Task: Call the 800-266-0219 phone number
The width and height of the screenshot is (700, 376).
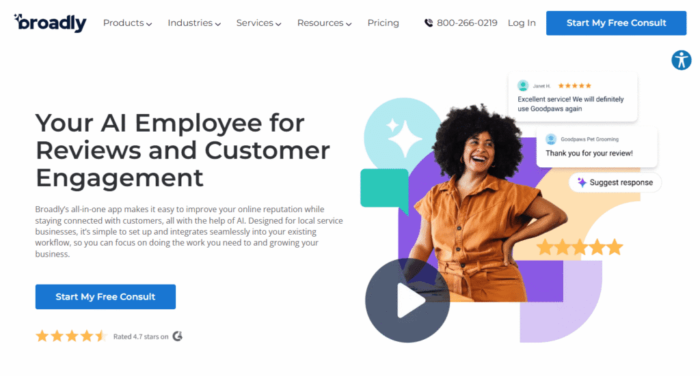Action: pos(467,23)
